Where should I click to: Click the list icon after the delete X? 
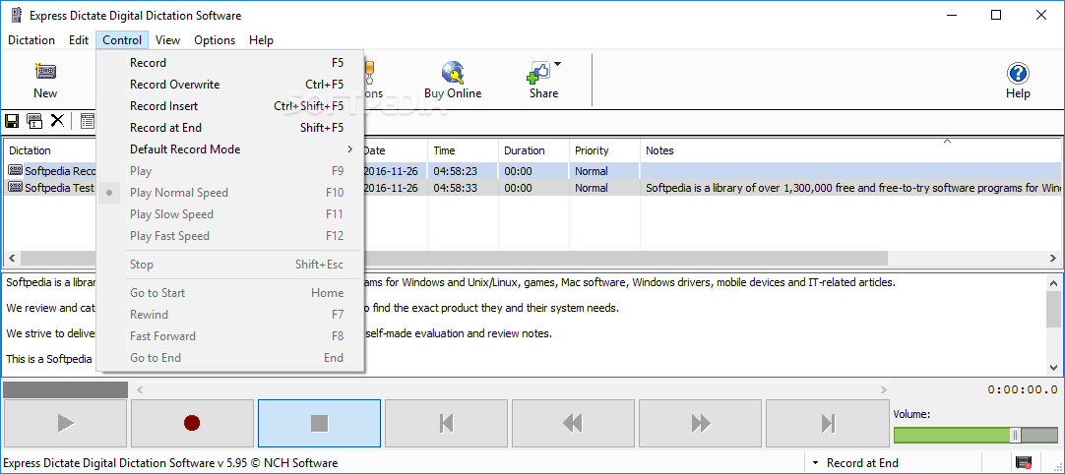tap(87, 121)
